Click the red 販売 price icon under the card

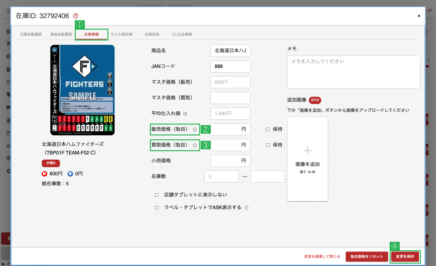pos(45,174)
